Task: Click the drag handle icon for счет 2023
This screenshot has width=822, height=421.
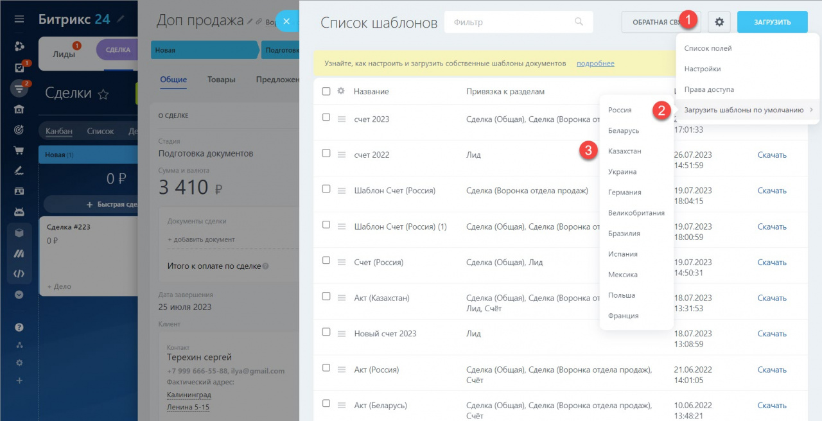Action: (342, 119)
